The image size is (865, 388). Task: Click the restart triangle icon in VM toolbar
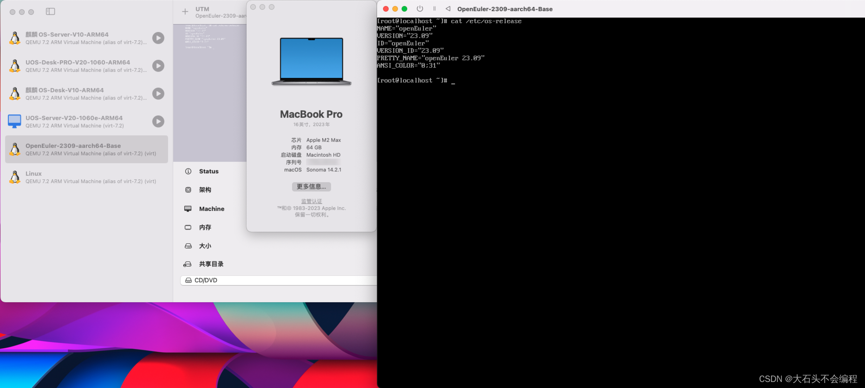pos(448,9)
